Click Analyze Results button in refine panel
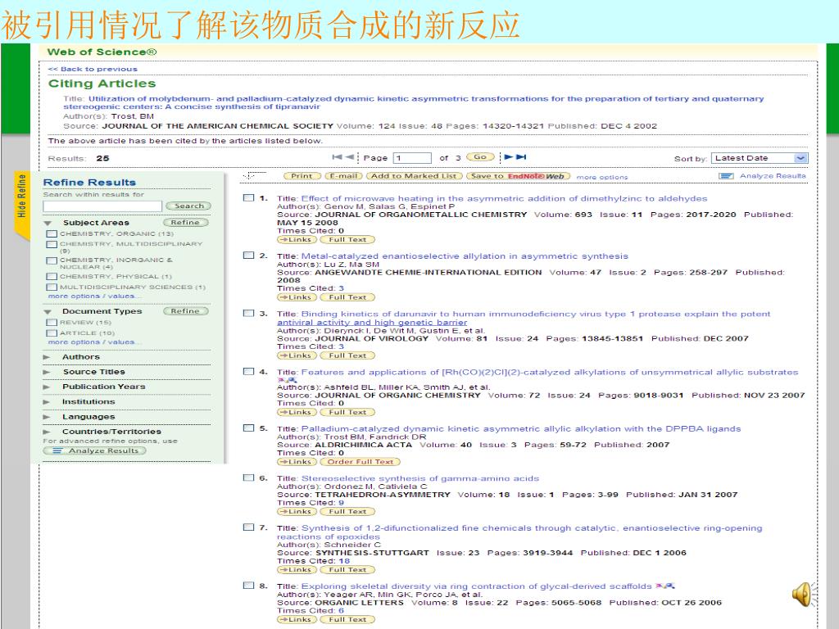Viewport: 839px width, 629px height. (95, 451)
